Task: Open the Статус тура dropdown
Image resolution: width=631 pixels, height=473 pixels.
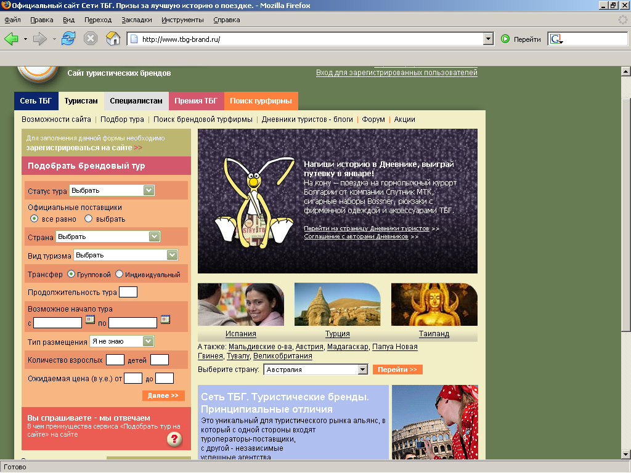Action: [112, 190]
